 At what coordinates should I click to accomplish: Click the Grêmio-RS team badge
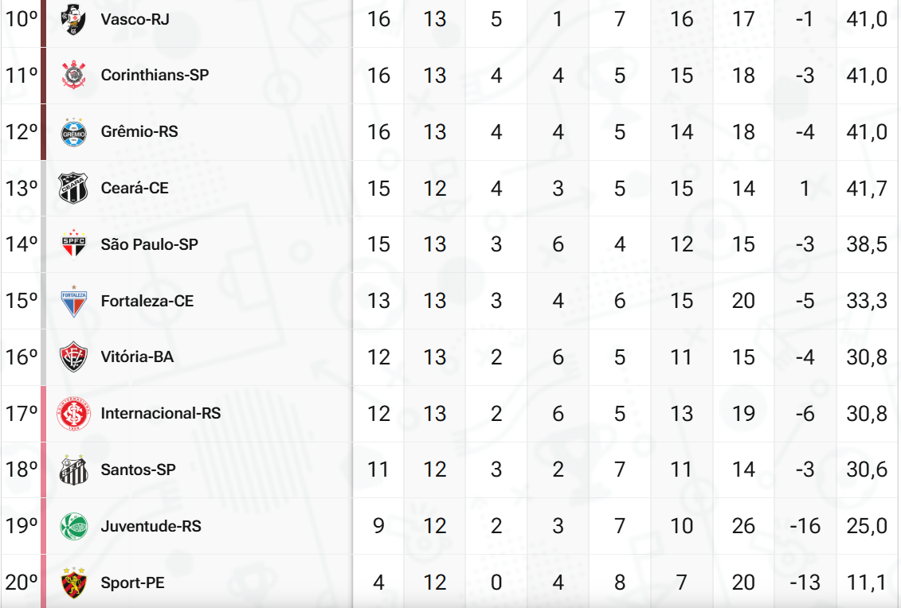tap(74, 132)
